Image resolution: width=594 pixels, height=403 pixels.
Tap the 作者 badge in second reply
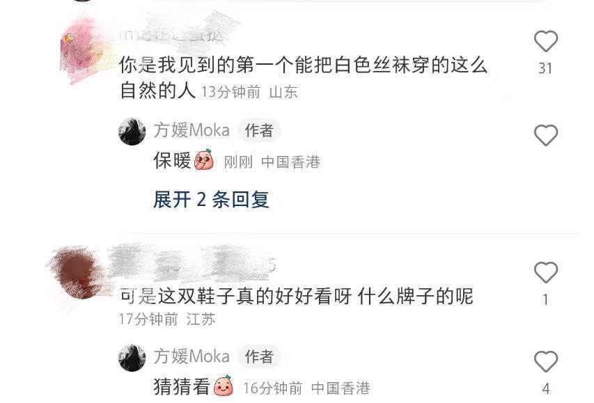[x=259, y=356]
